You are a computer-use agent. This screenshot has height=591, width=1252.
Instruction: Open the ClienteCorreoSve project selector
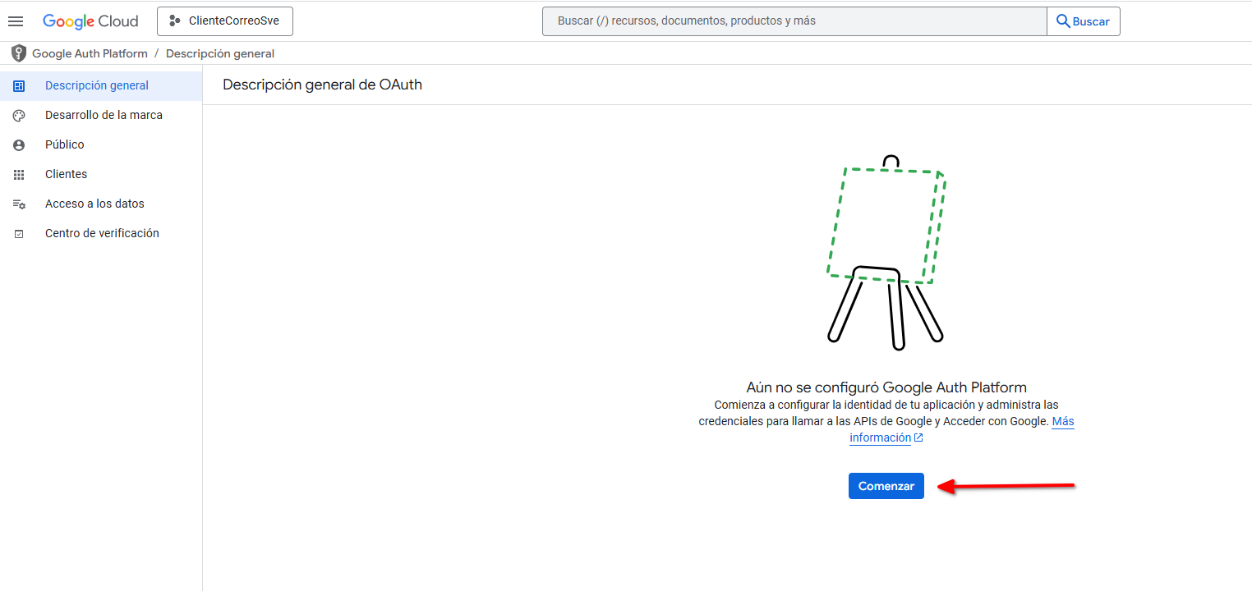224,21
